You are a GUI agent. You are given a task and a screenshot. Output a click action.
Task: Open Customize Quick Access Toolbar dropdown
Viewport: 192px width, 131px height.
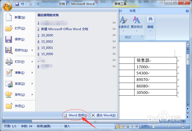[x=38, y=4]
